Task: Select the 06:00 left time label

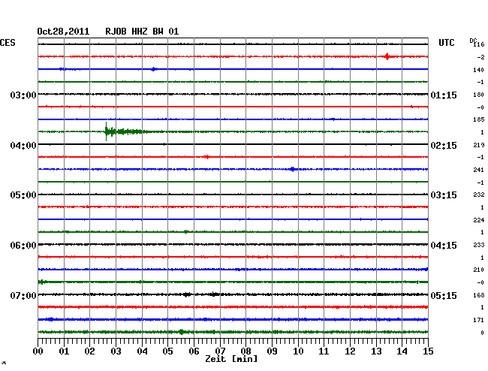Action: (23, 246)
